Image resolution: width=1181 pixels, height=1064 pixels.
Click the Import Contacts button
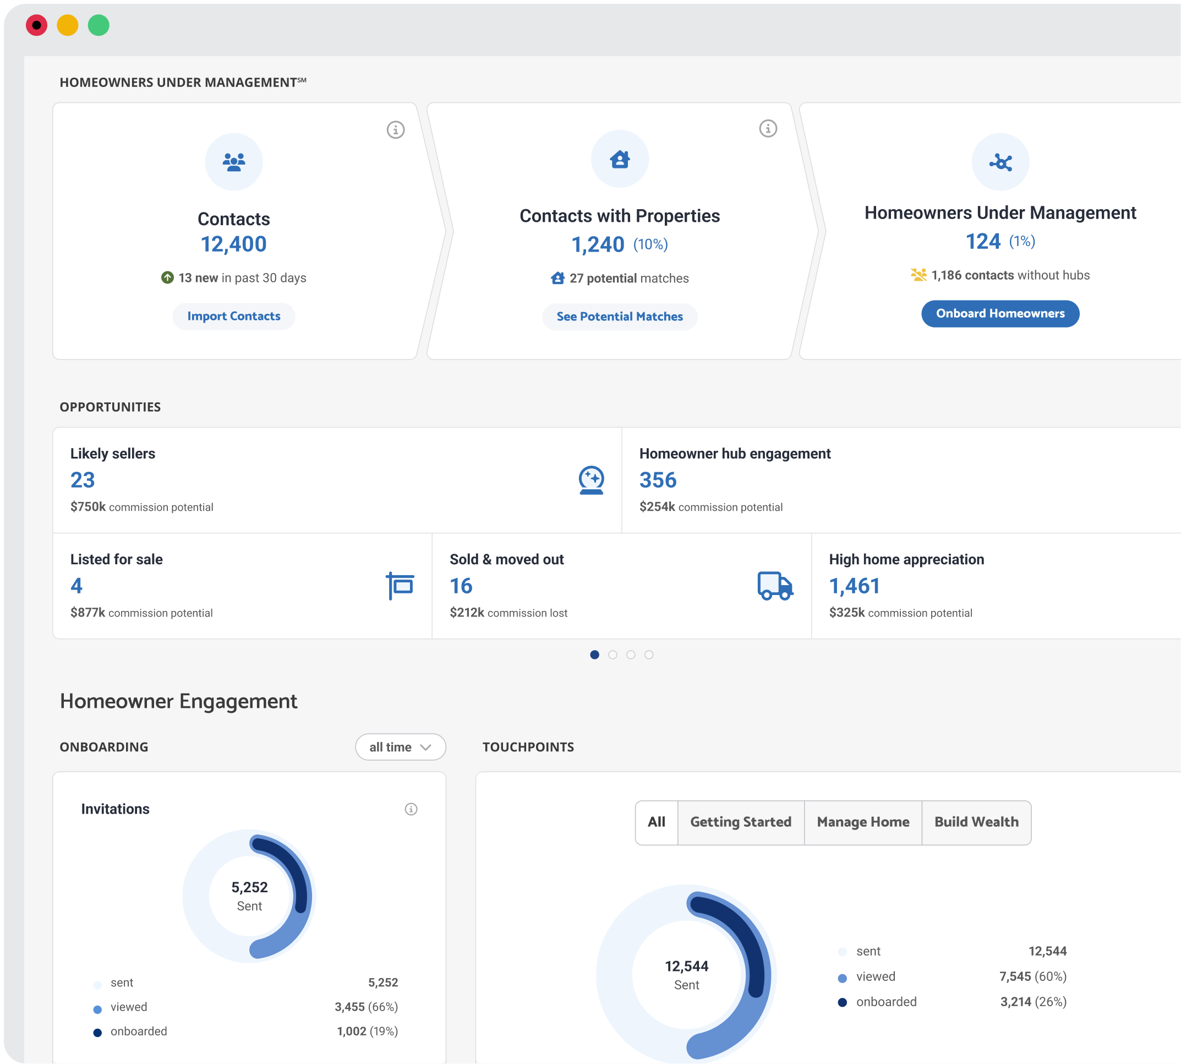pos(234,317)
